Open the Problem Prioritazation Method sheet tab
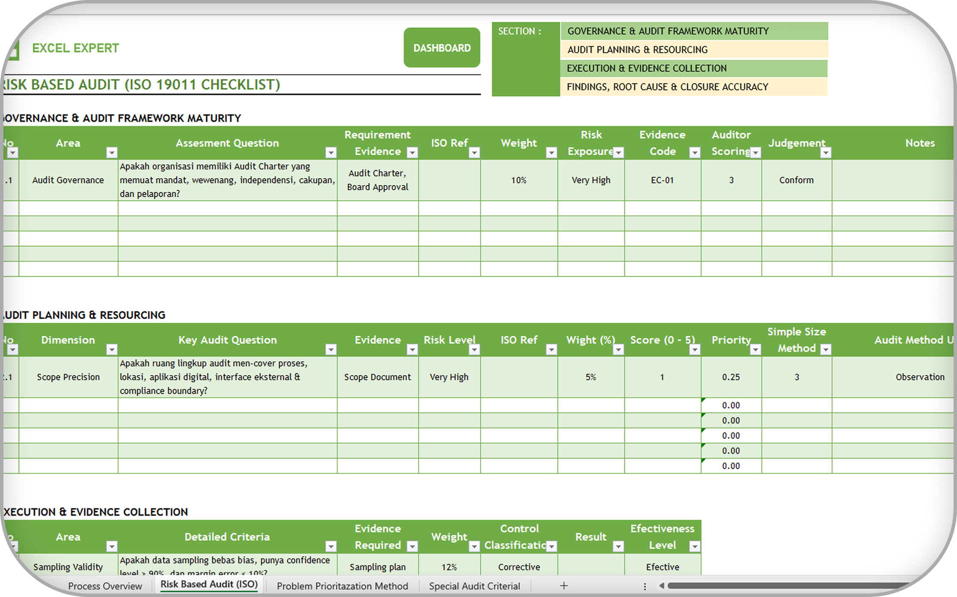Screen dimensions: 957x597 [x=342, y=586]
